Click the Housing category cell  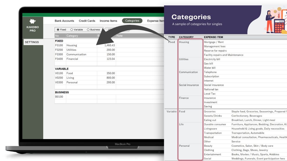pos(72,45)
